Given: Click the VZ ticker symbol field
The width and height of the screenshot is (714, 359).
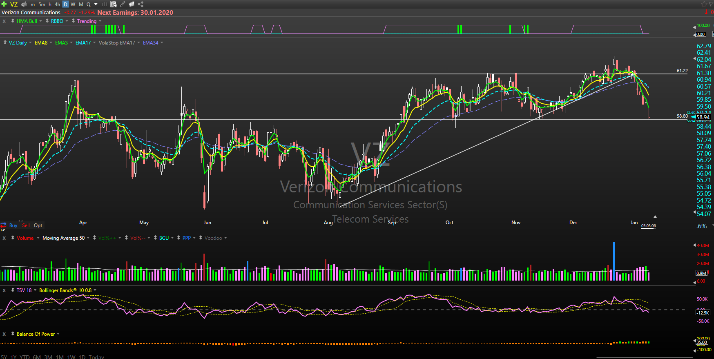Looking at the screenshot, I should coord(14,4).
